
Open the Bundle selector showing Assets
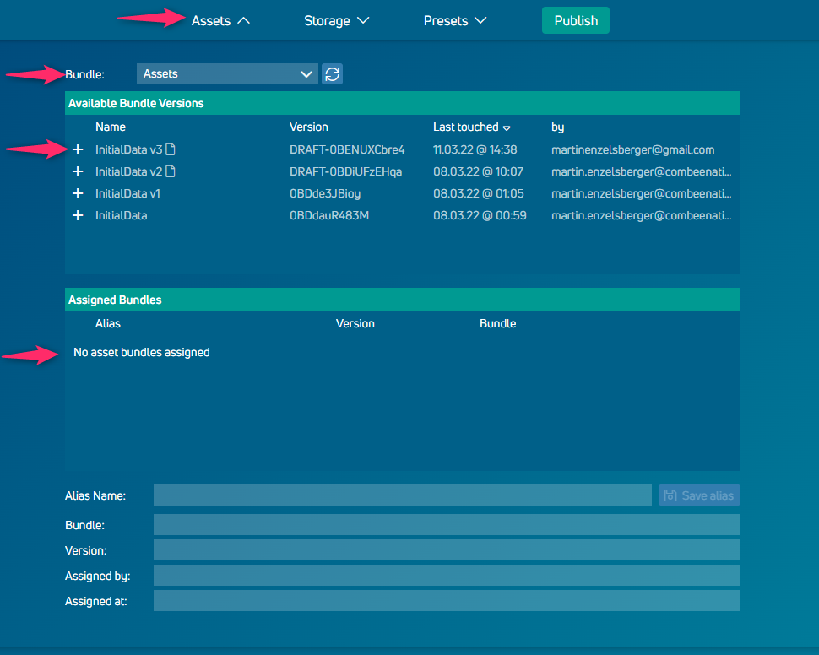click(226, 73)
